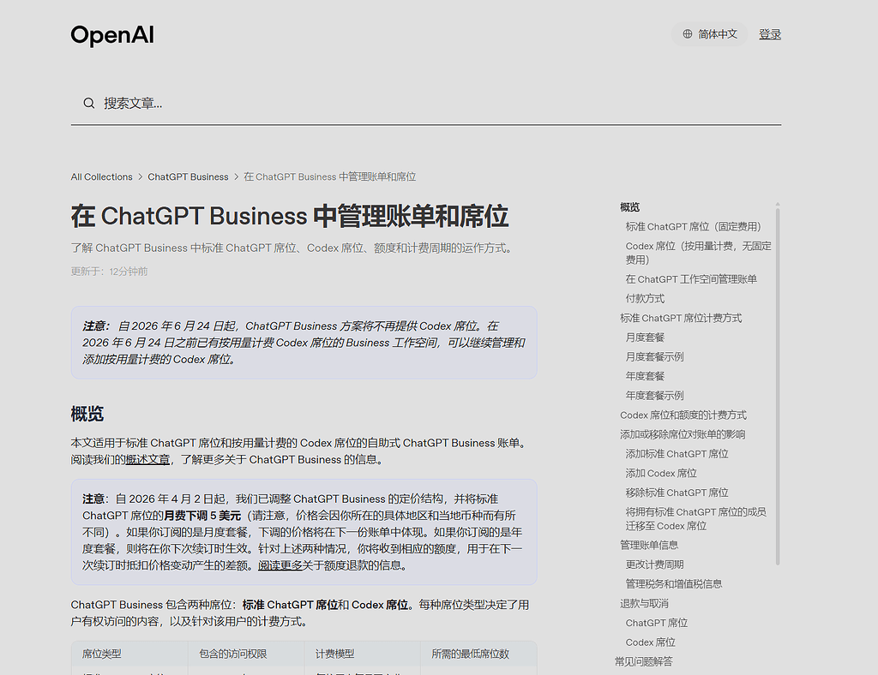The height and width of the screenshot is (675, 878).
Task: Click the 更新于: 12分钟前 timestamp
Action: (x=109, y=272)
